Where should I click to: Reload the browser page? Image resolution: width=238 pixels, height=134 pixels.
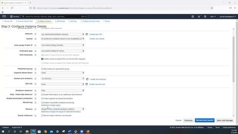point(12,8)
